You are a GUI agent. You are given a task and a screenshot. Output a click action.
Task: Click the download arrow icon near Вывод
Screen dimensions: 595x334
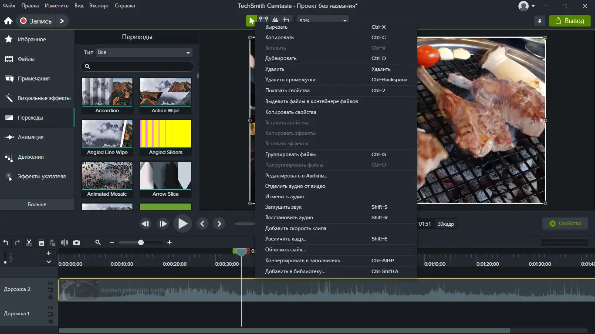(x=540, y=21)
